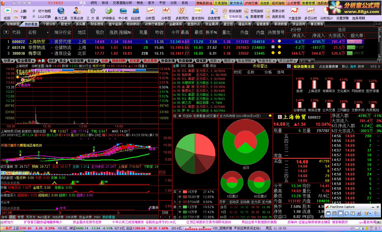Open 板块指数 toolbar item
This screenshot has height=232, width=382.
coord(232,11)
